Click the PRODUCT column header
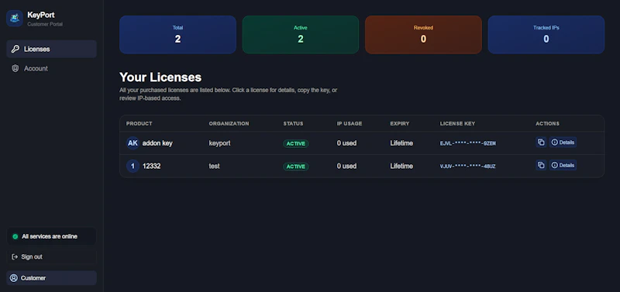Viewport: 620px width, 292px height. (x=139, y=124)
